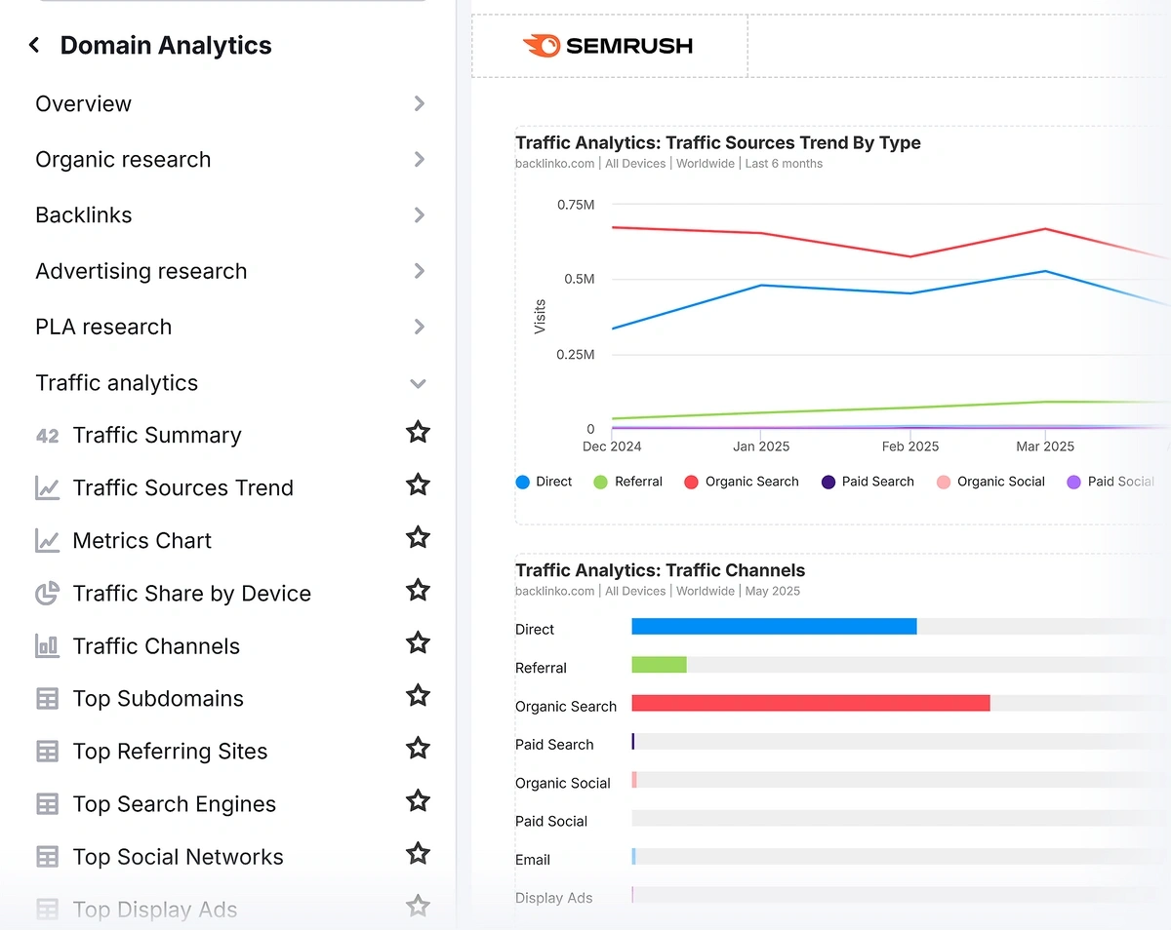Viewport: 1171px width, 930px height.
Task: Toggle Paid Search dark purple legend dot
Action: pyautogui.click(x=828, y=482)
